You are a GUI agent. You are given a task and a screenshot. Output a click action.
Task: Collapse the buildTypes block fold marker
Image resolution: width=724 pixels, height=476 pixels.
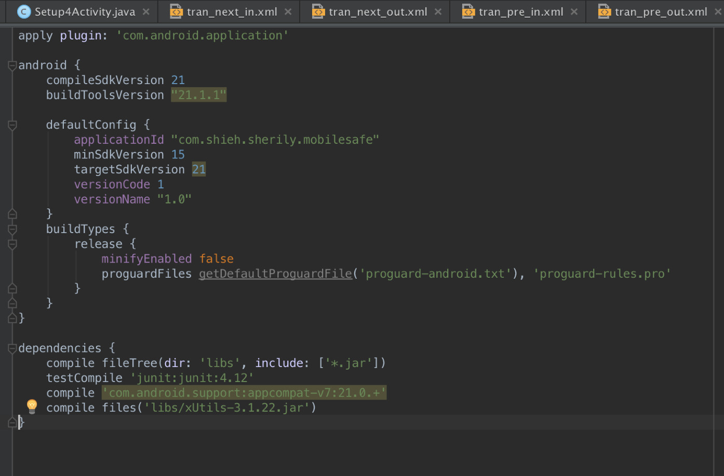click(x=11, y=229)
